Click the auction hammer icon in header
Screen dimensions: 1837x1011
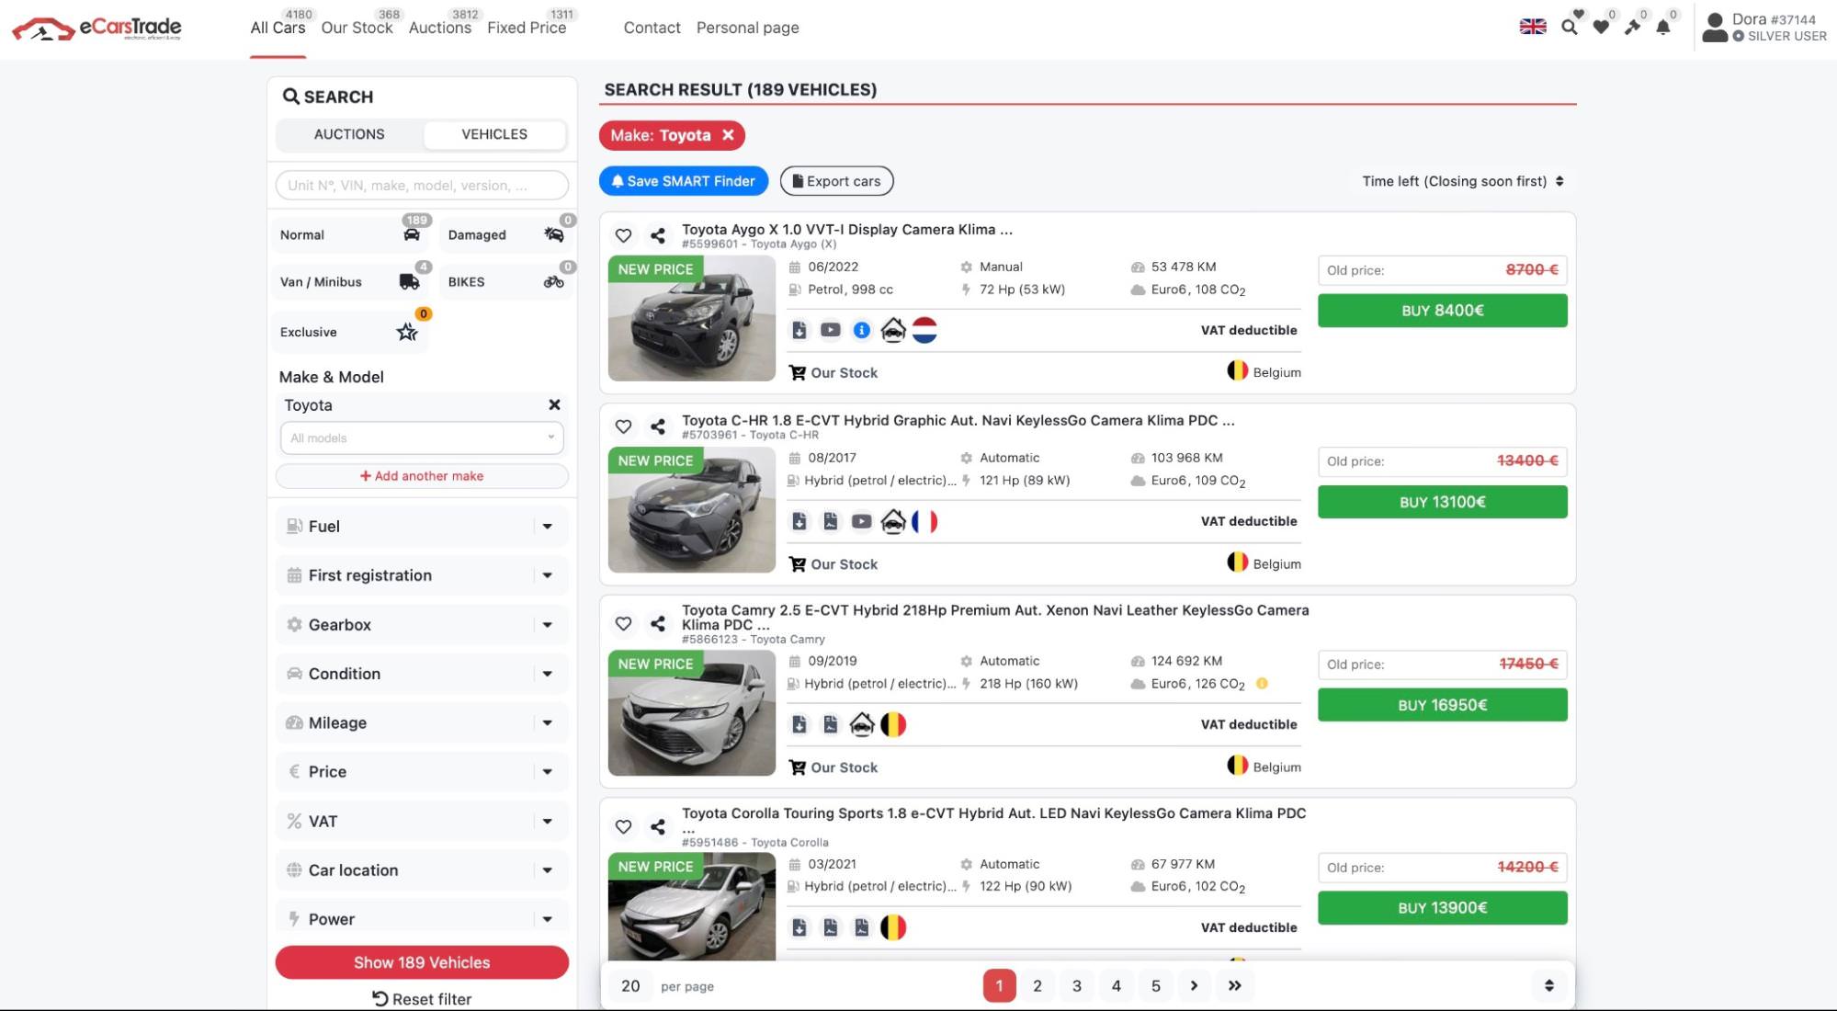(x=1631, y=28)
